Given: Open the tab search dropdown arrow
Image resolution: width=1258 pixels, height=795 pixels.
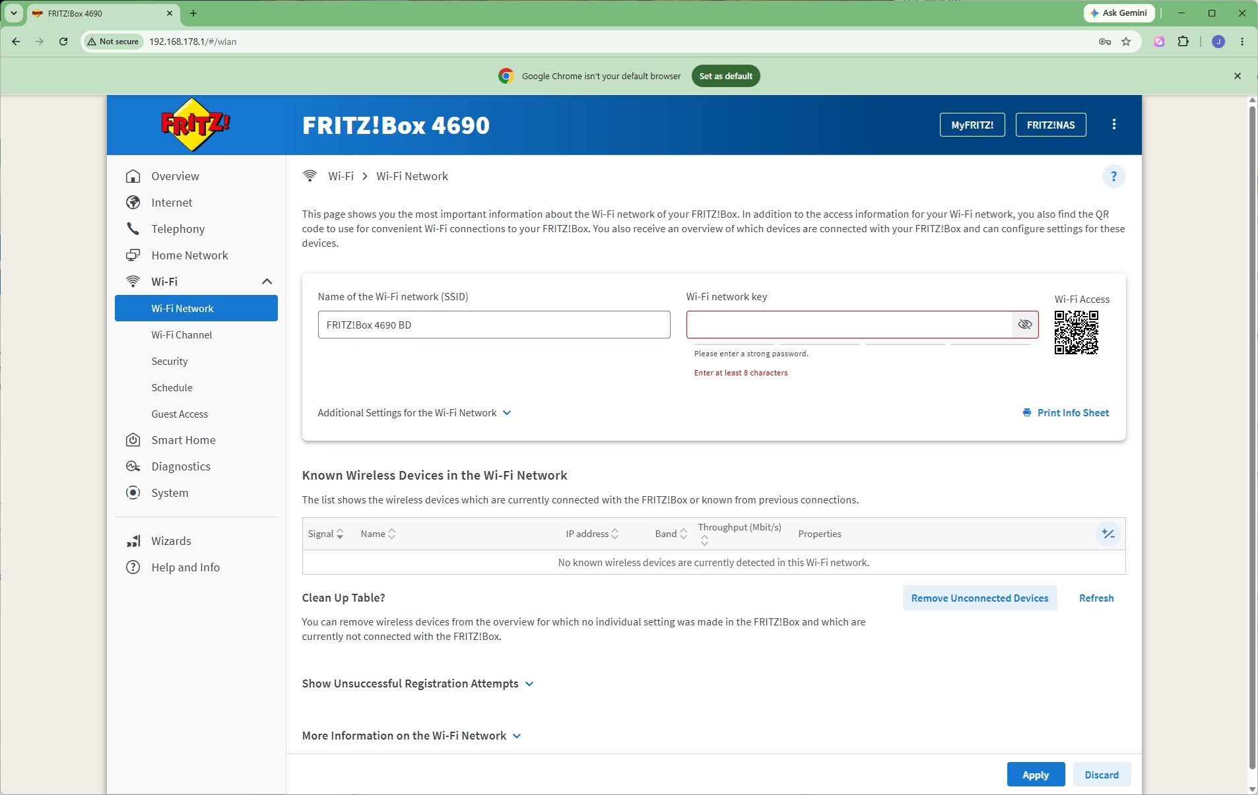Looking at the screenshot, I should click(x=13, y=13).
